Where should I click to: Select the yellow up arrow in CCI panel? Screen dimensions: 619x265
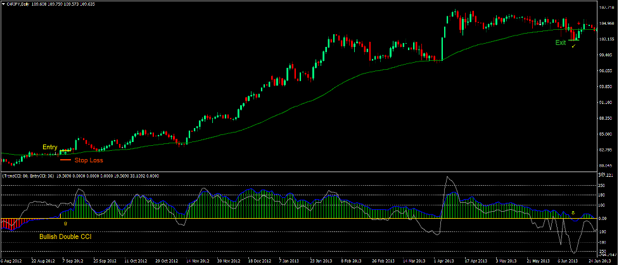(66, 224)
